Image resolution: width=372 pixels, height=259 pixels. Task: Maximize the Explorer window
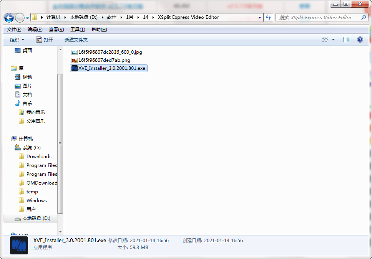[345, 4]
